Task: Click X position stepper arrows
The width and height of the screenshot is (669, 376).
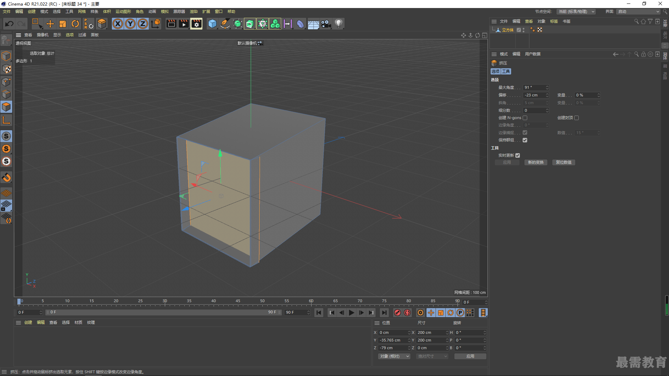Action: 409,332
